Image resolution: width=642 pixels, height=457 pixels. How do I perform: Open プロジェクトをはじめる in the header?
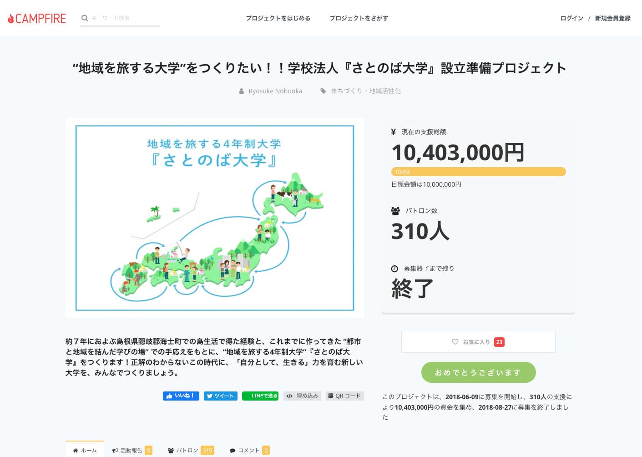pos(278,18)
